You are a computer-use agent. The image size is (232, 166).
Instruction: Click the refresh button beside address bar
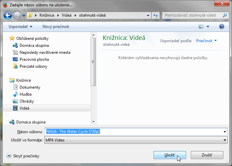pos(156,15)
